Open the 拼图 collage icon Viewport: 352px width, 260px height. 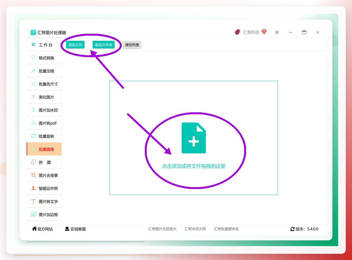33,162
